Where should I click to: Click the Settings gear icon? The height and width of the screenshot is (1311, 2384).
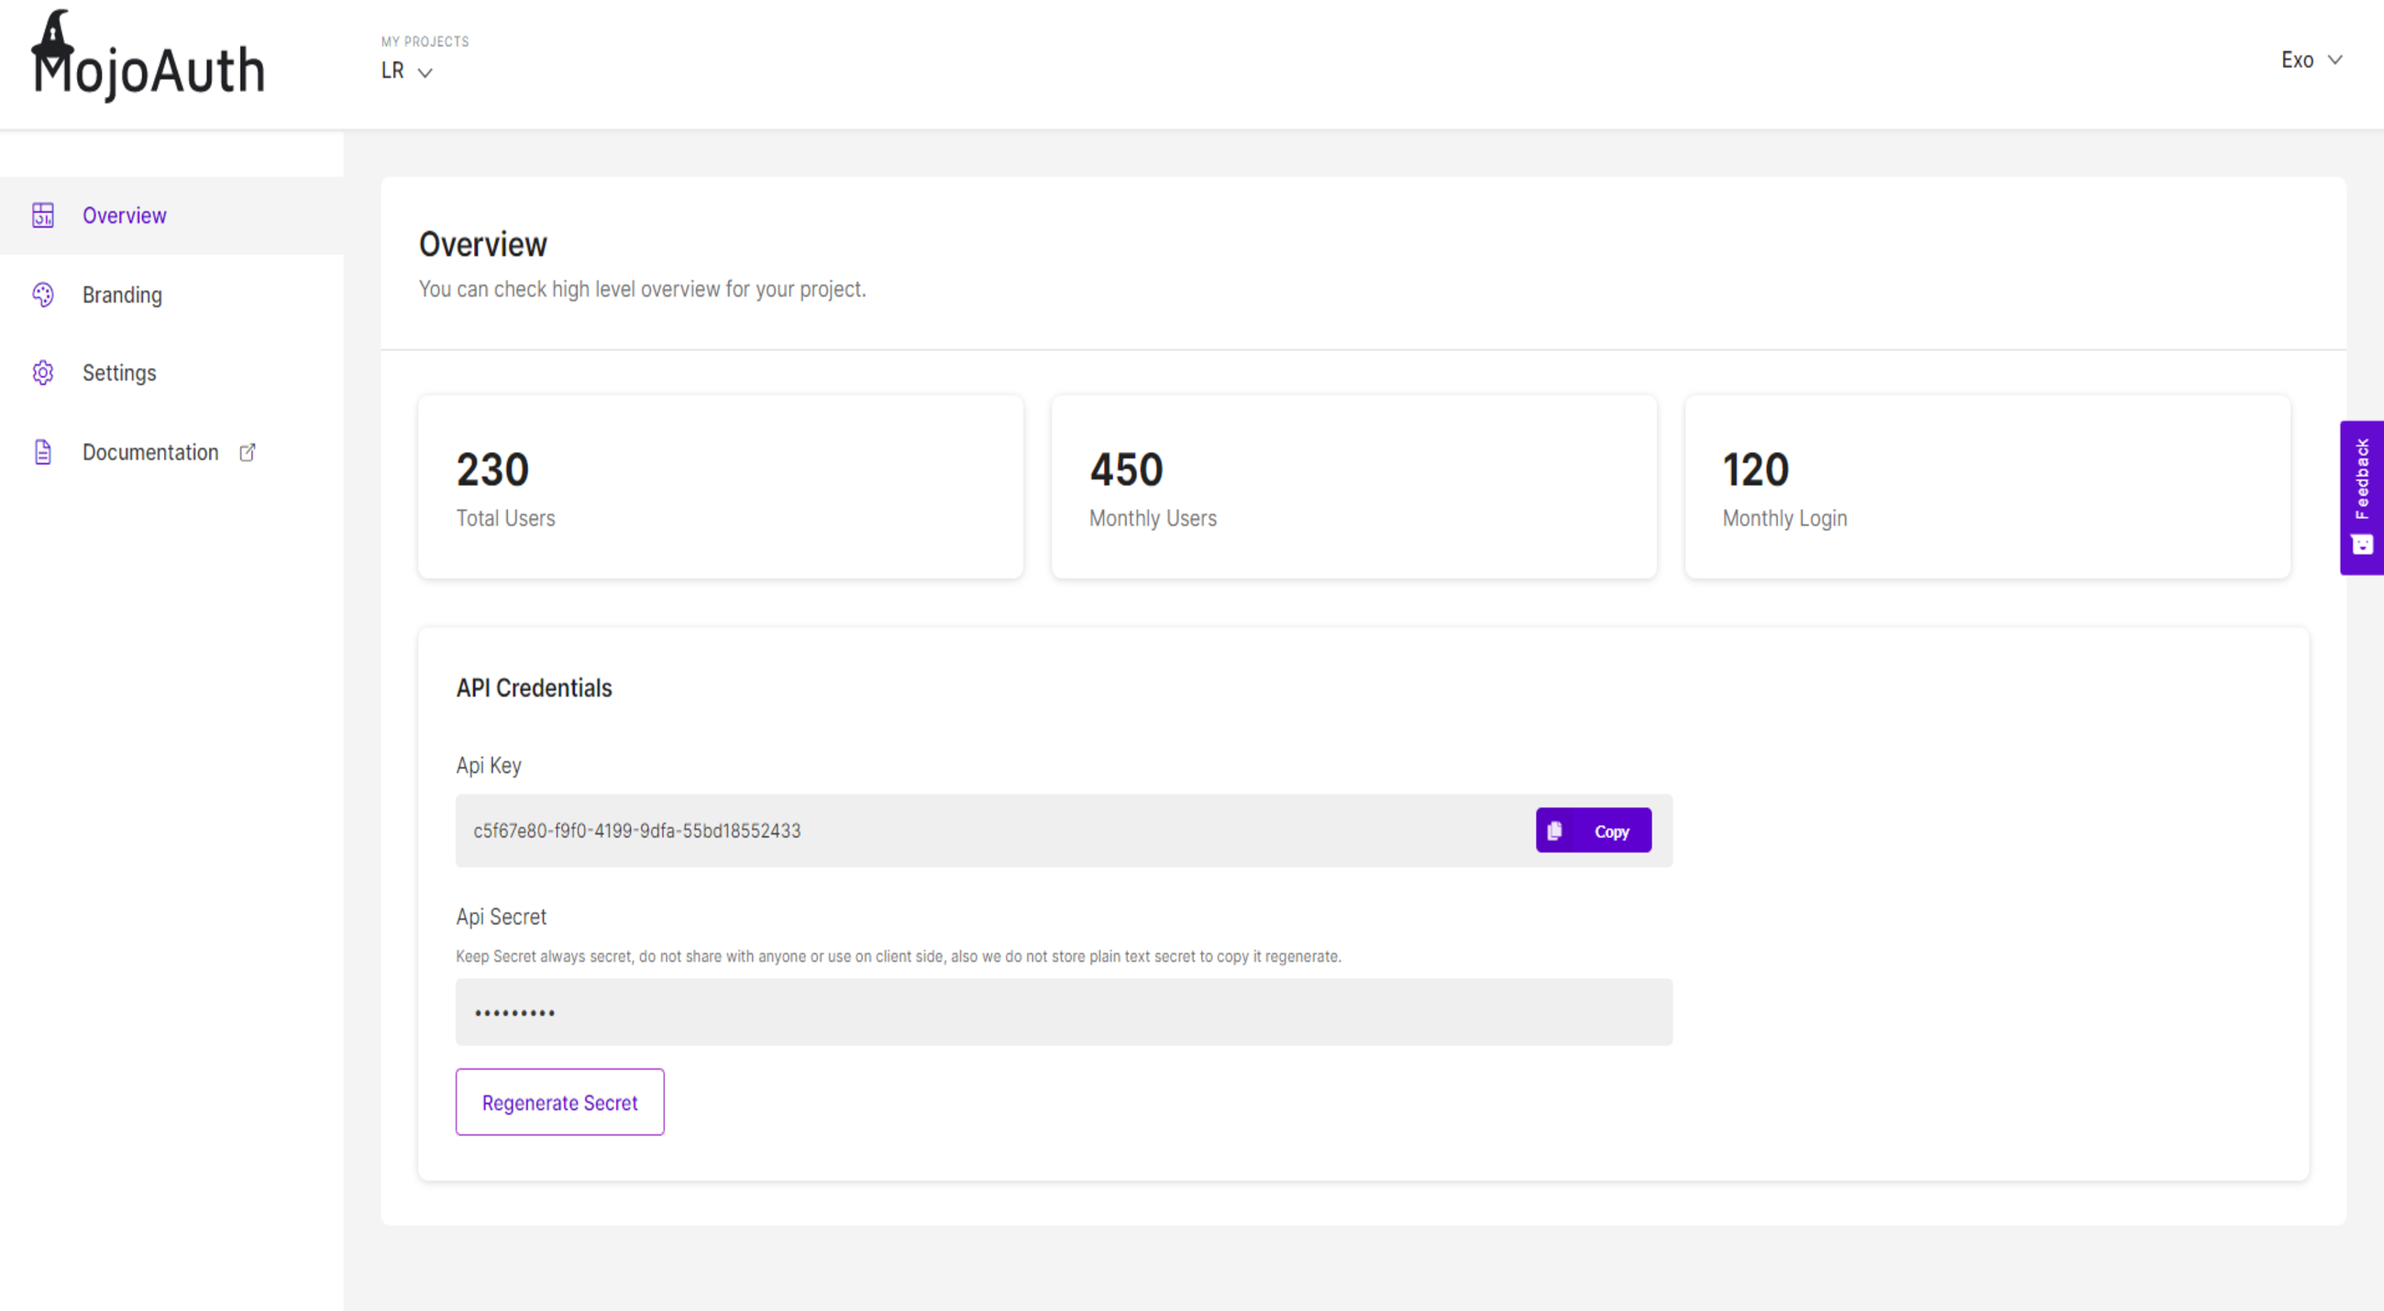[42, 373]
